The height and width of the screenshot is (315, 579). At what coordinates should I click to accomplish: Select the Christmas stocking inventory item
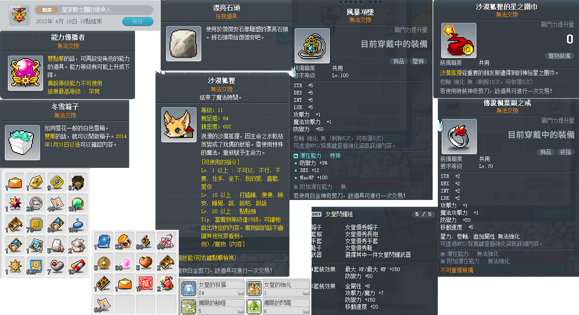click(x=166, y=283)
